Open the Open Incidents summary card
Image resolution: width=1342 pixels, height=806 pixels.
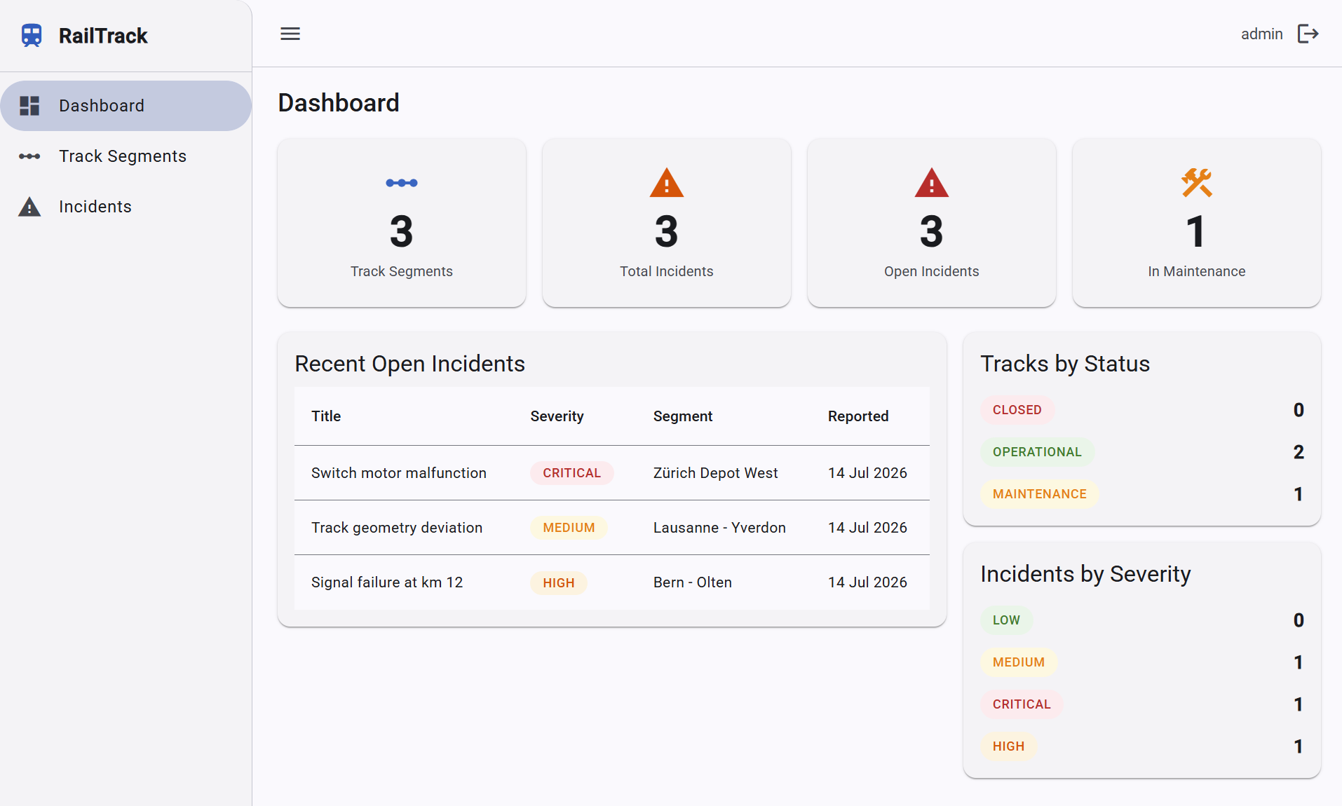point(932,222)
